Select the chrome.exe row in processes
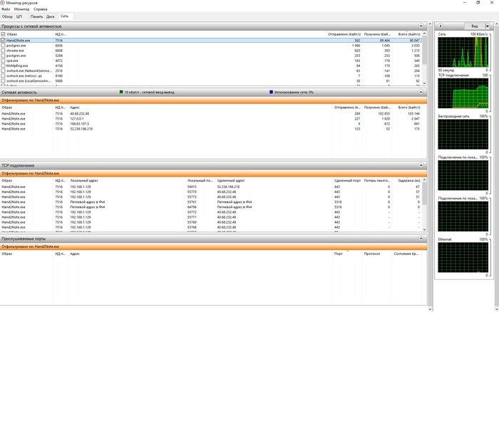The image size is (499, 436). (211, 51)
